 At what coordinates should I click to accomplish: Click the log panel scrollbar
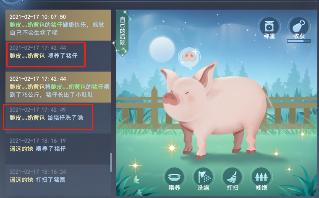pos(111,162)
